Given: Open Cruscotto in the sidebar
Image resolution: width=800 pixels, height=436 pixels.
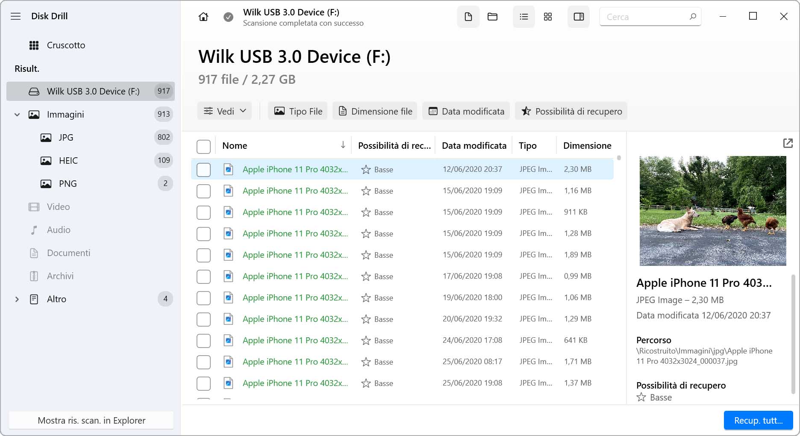Looking at the screenshot, I should [91, 45].
